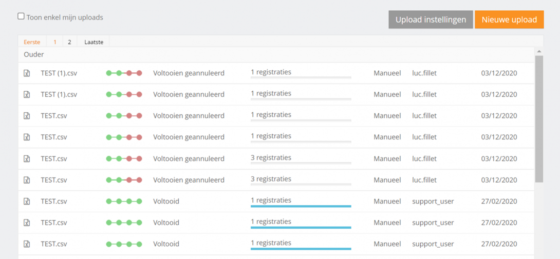This screenshot has width=560, height=259.
Task: Start a Nieuwe upload
Action: point(509,19)
